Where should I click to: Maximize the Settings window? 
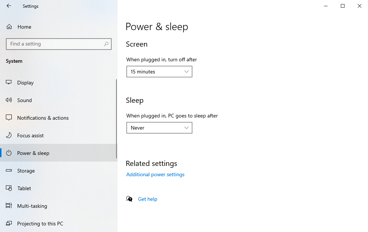[343, 6]
